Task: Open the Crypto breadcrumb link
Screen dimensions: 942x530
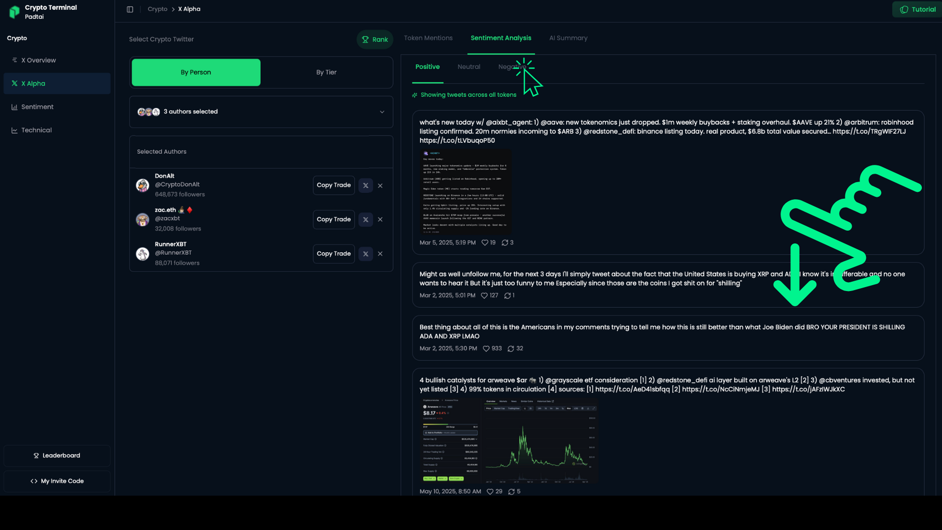Action: (157, 9)
